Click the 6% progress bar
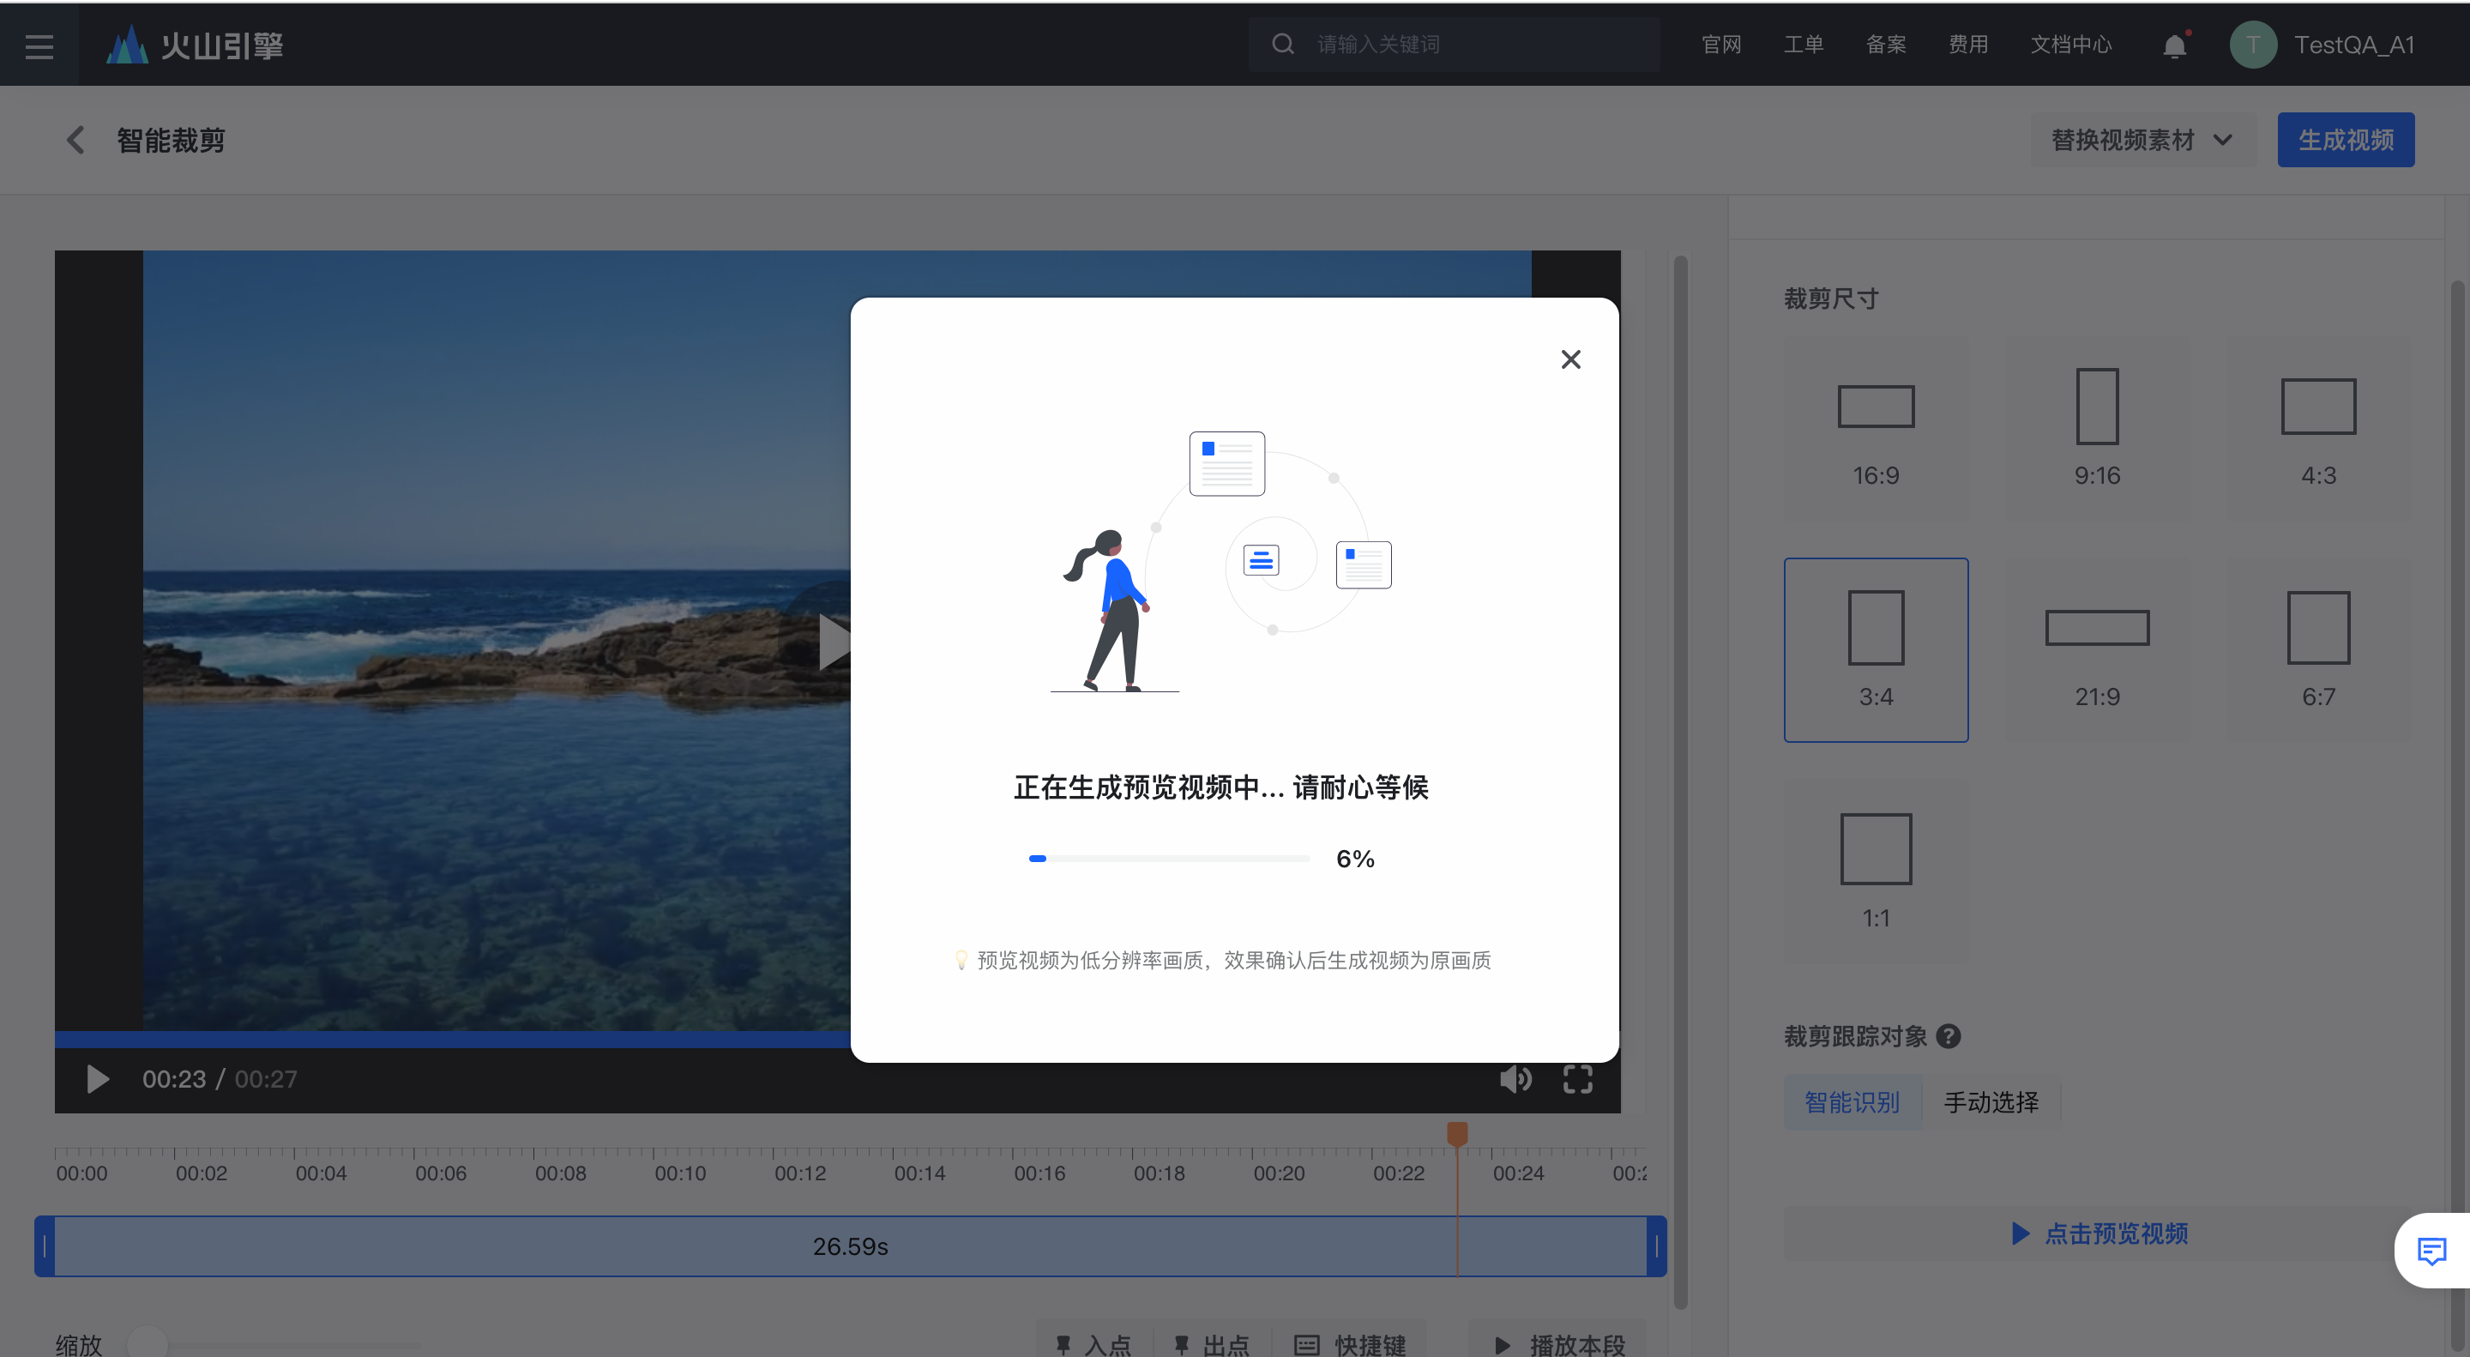The height and width of the screenshot is (1357, 2470). click(x=1168, y=859)
